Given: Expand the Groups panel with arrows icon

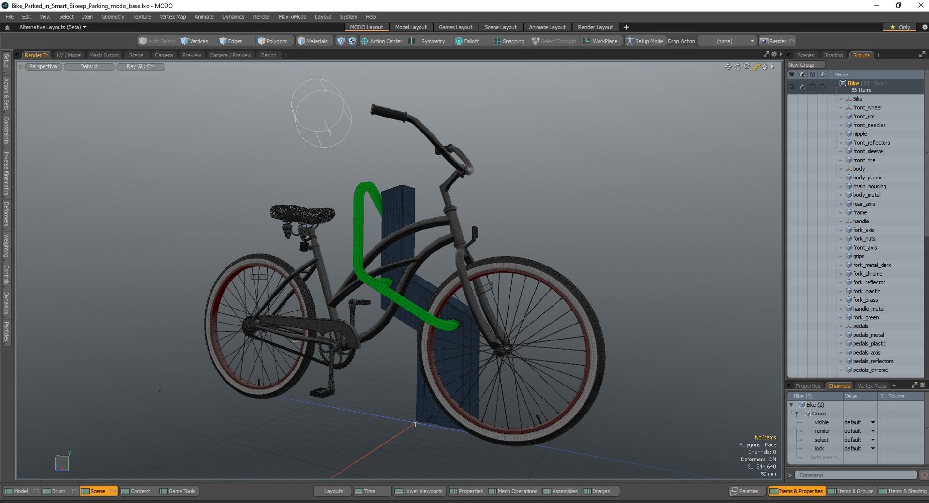Looking at the screenshot, I should point(922,55).
